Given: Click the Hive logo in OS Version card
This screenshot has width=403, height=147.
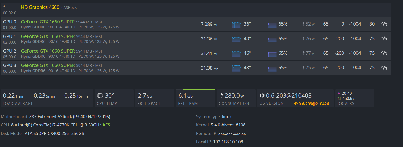Looking at the screenshot, I should click(x=262, y=96).
